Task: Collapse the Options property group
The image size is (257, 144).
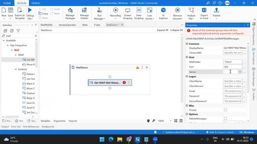Action: (x=187, y=114)
